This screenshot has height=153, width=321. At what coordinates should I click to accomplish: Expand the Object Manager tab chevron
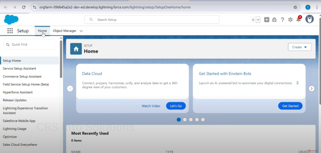[81, 31]
